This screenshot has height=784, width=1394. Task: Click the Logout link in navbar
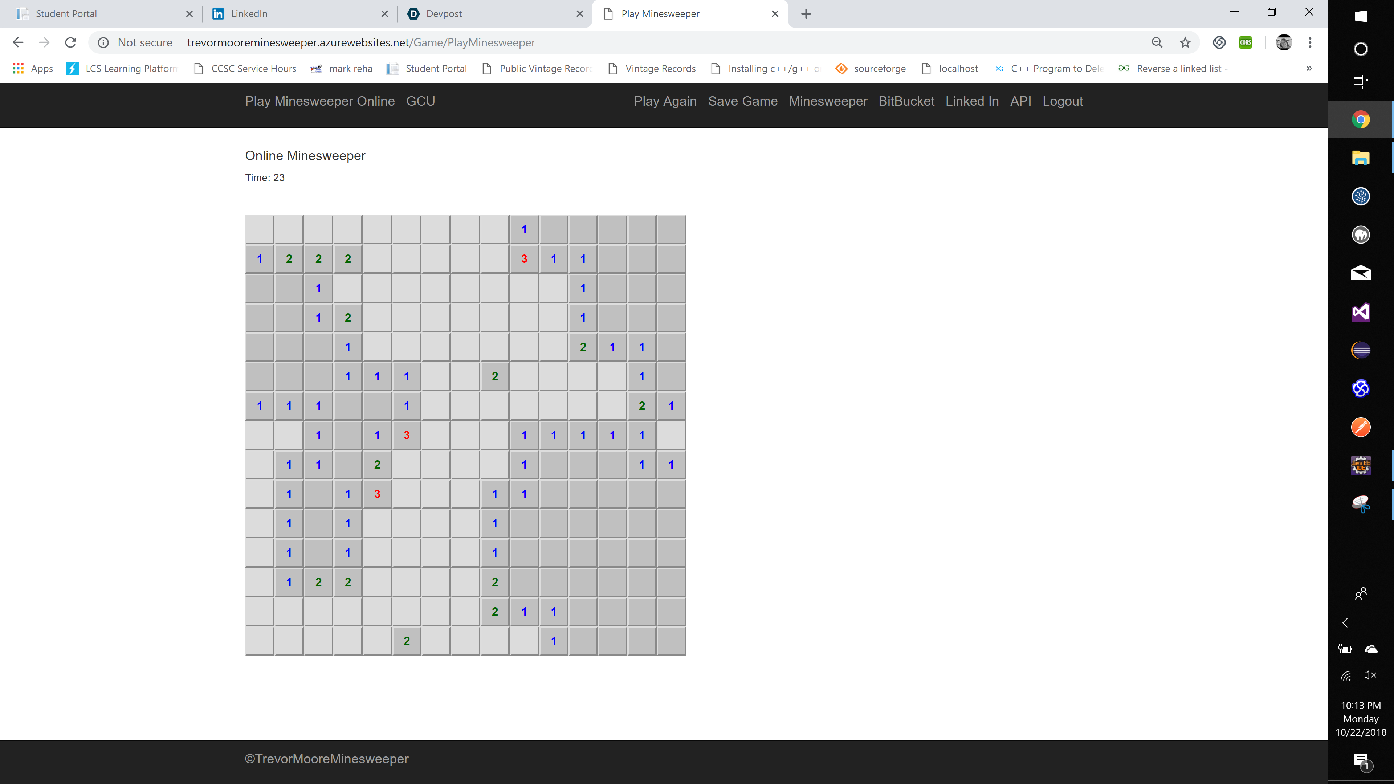pyautogui.click(x=1062, y=101)
